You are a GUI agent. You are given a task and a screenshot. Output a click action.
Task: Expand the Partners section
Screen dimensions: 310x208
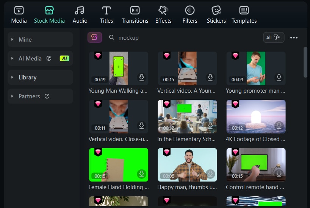coord(40,96)
